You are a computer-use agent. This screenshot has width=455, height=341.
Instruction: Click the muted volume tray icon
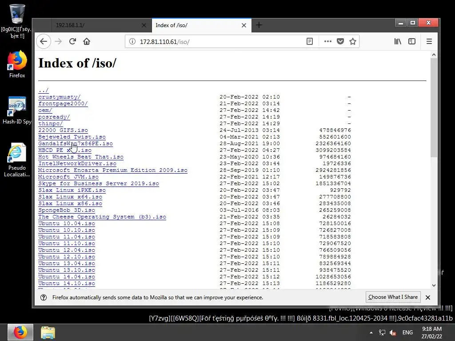(x=393, y=333)
